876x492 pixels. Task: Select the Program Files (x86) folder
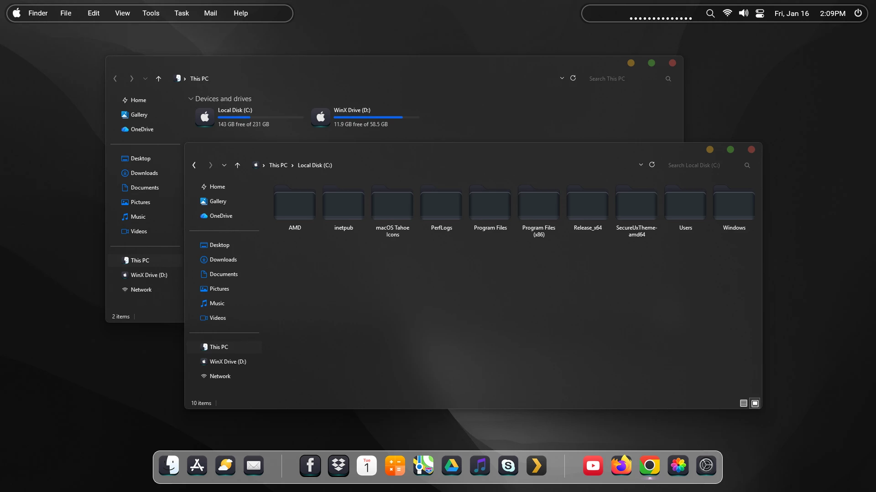point(539,211)
